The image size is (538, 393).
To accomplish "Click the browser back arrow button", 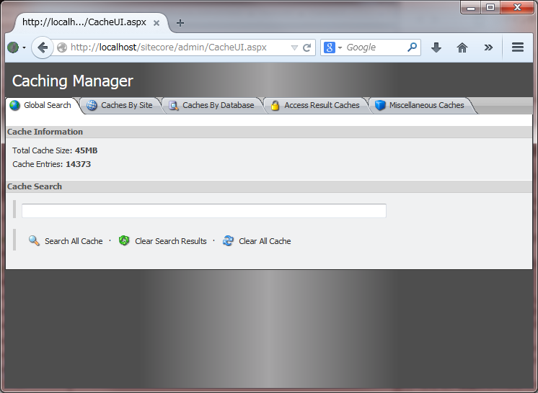I will click(x=43, y=48).
